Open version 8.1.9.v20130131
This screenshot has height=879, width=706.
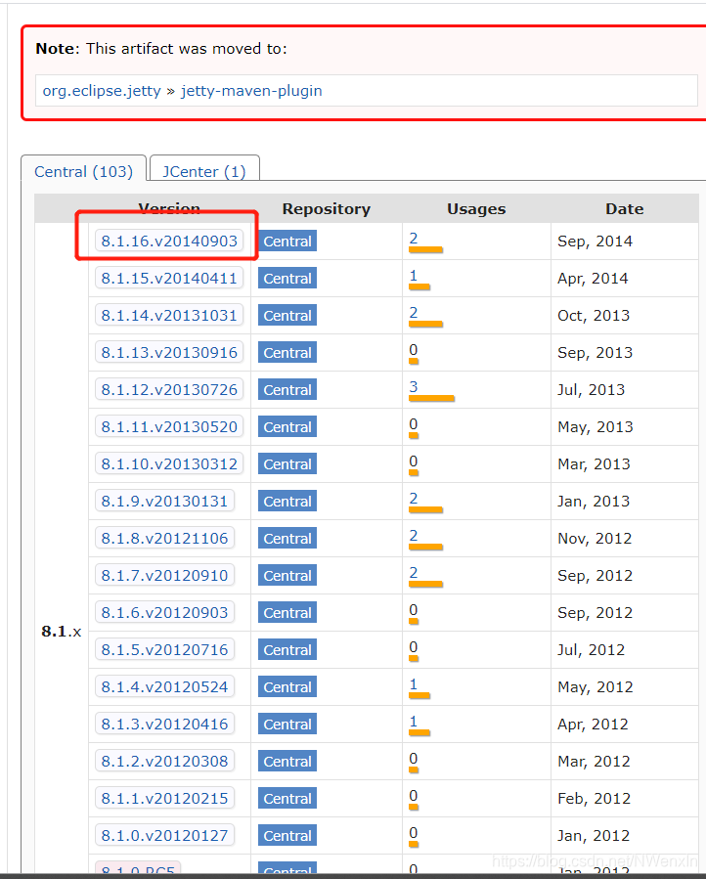click(x=165, y=502)
